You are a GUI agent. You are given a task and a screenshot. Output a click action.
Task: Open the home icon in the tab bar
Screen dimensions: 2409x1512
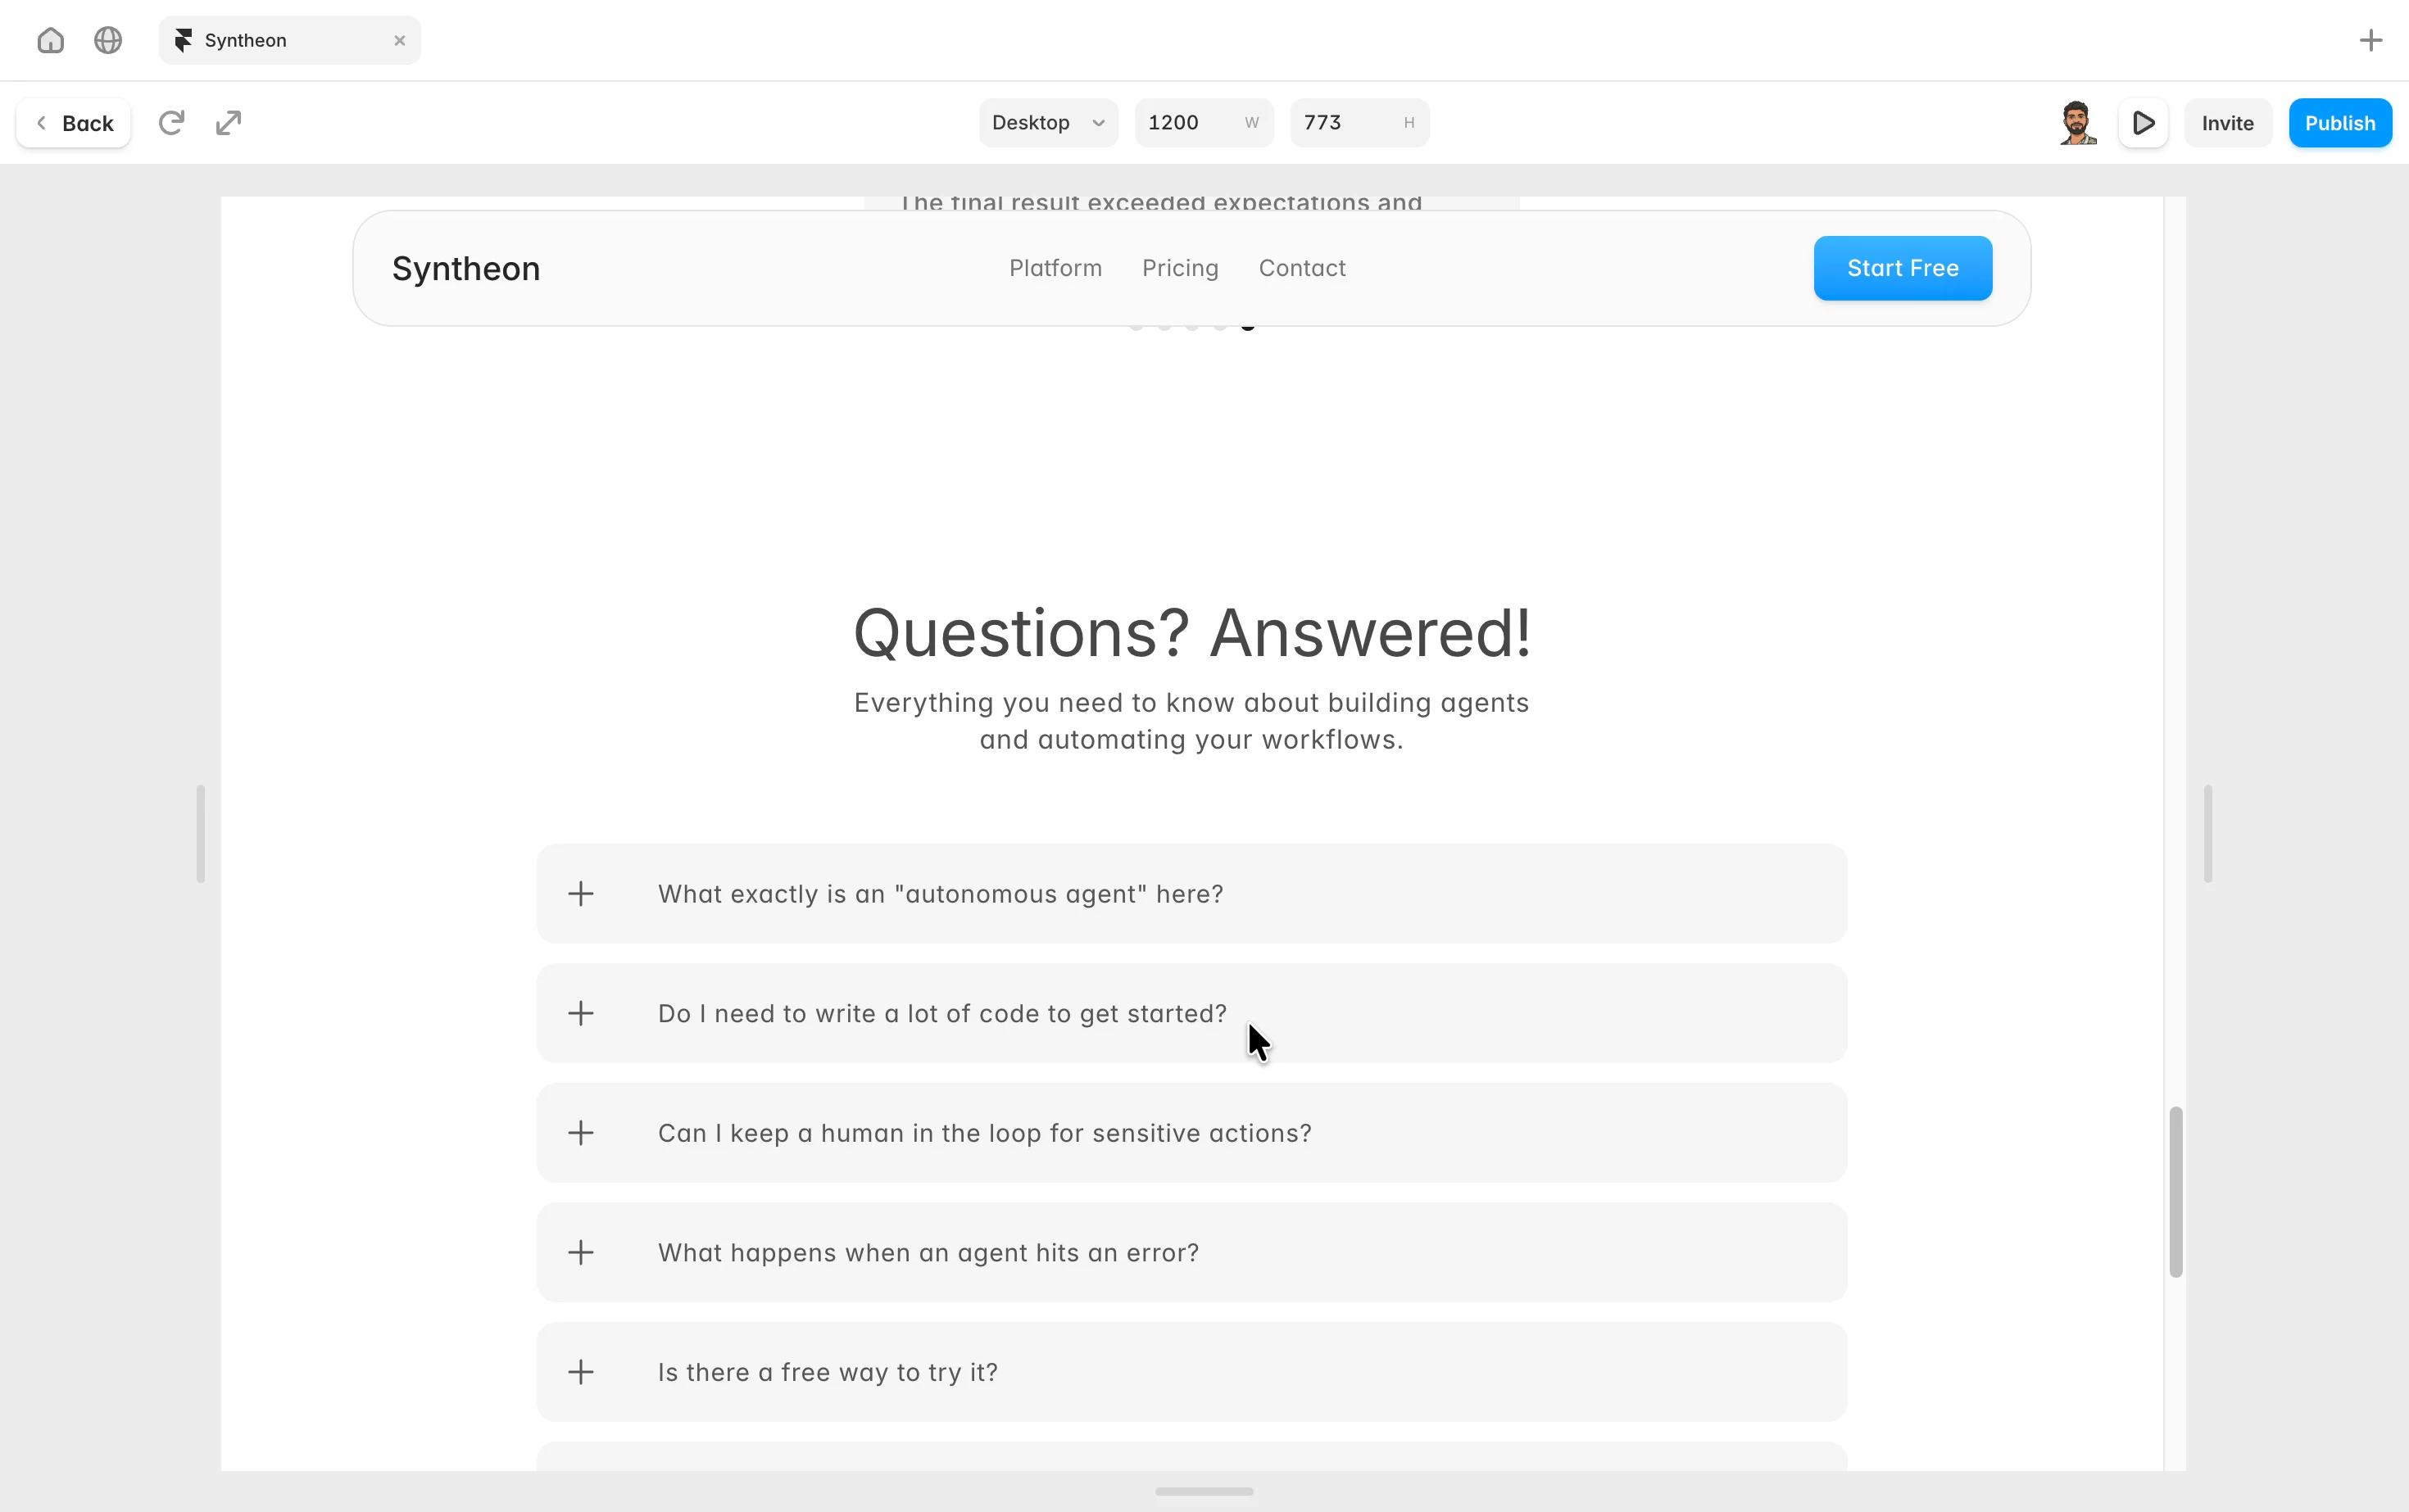50,40
